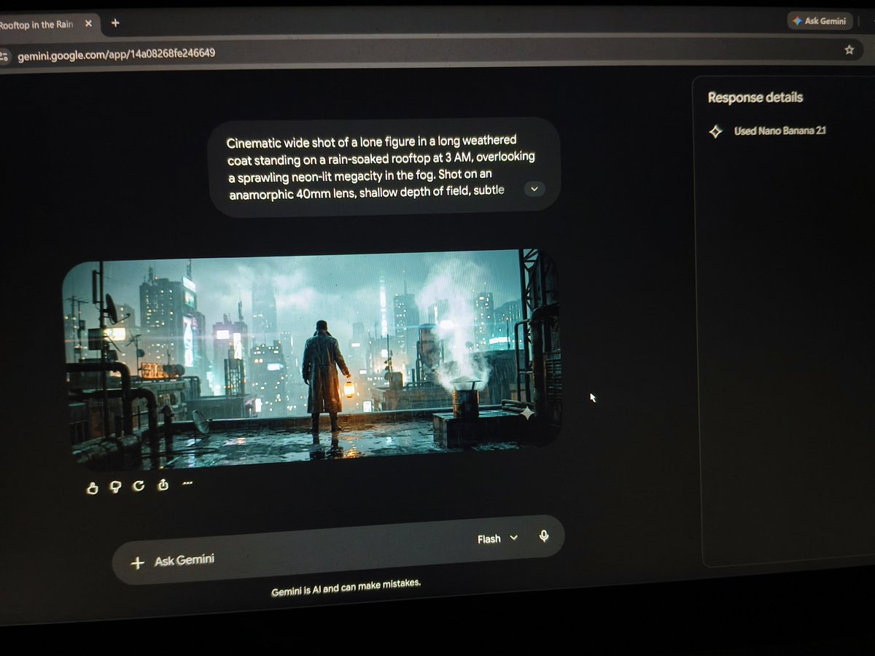Click the Gemini is AI and can make mistakes text

point(346,587)
